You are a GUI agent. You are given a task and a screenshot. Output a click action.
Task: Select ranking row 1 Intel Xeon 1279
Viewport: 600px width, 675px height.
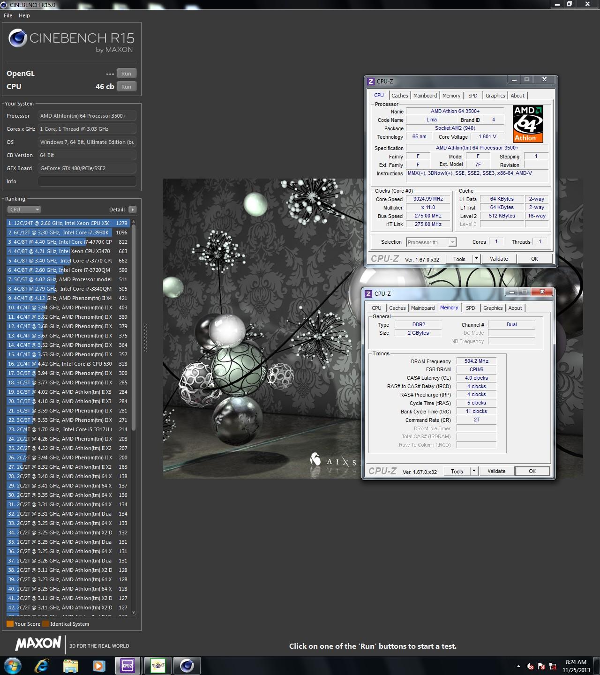[68, 223]
